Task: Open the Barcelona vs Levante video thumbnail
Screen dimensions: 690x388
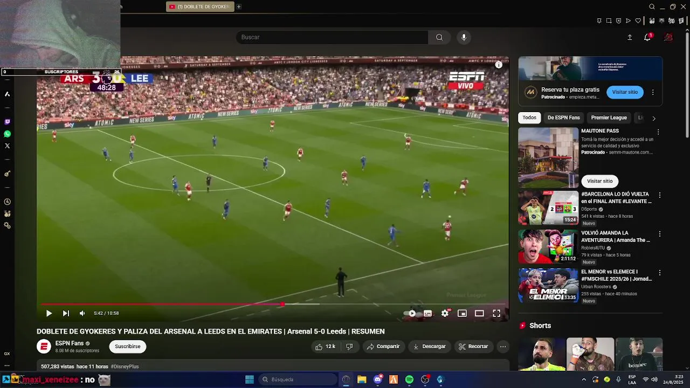Action: [x=548, y=207]
